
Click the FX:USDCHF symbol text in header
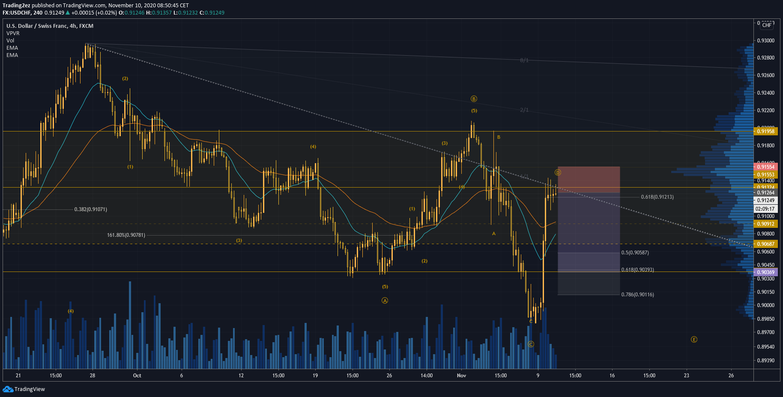17,12
